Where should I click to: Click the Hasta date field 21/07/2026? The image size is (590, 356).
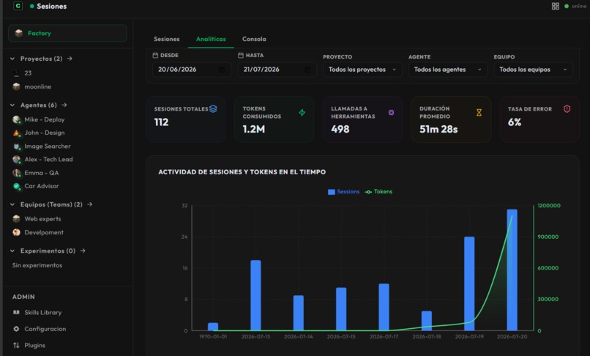point(277,70)
